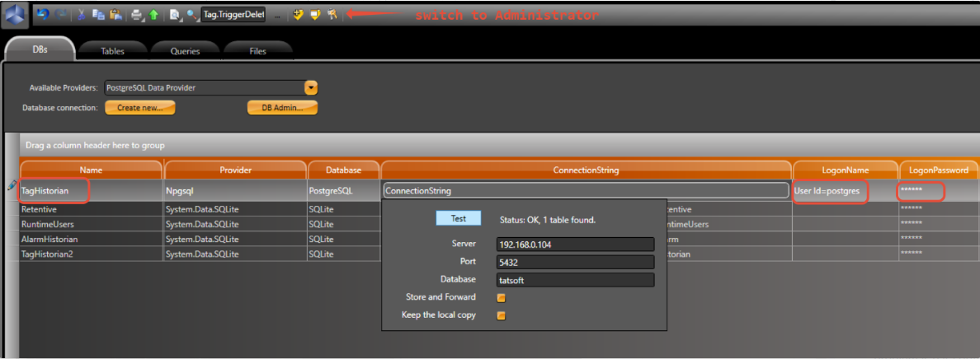Image resolution: width=980 pixels, height=359 pixels.
Task: Click the copy icon in toolbar
Action: (98, 14)
